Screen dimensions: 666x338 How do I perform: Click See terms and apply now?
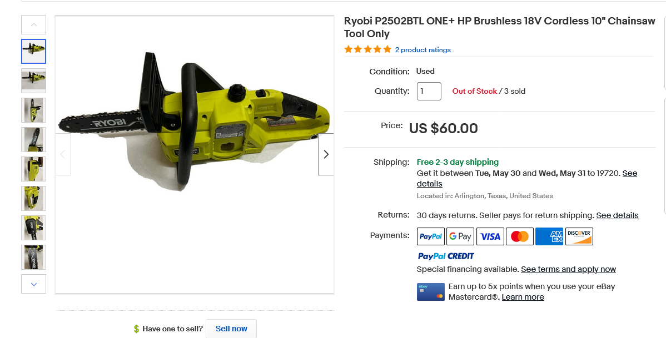pos(568,269)
